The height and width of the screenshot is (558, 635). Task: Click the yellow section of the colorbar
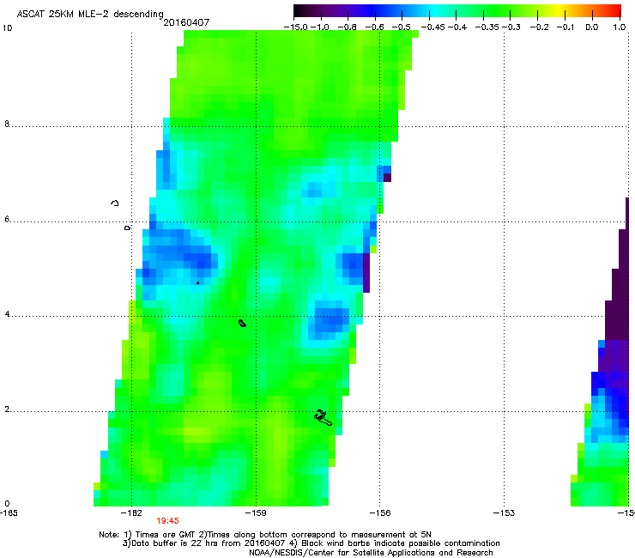point(559,11)
